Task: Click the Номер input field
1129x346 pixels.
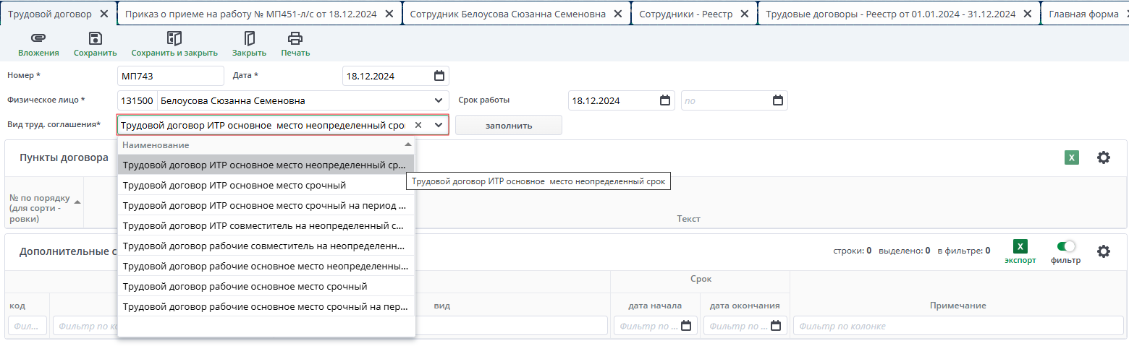Action: coord(170,76)
